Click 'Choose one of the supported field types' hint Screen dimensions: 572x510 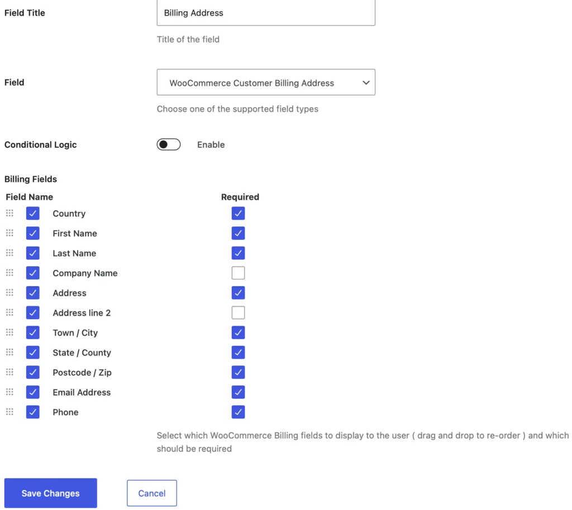coord(237,109)
